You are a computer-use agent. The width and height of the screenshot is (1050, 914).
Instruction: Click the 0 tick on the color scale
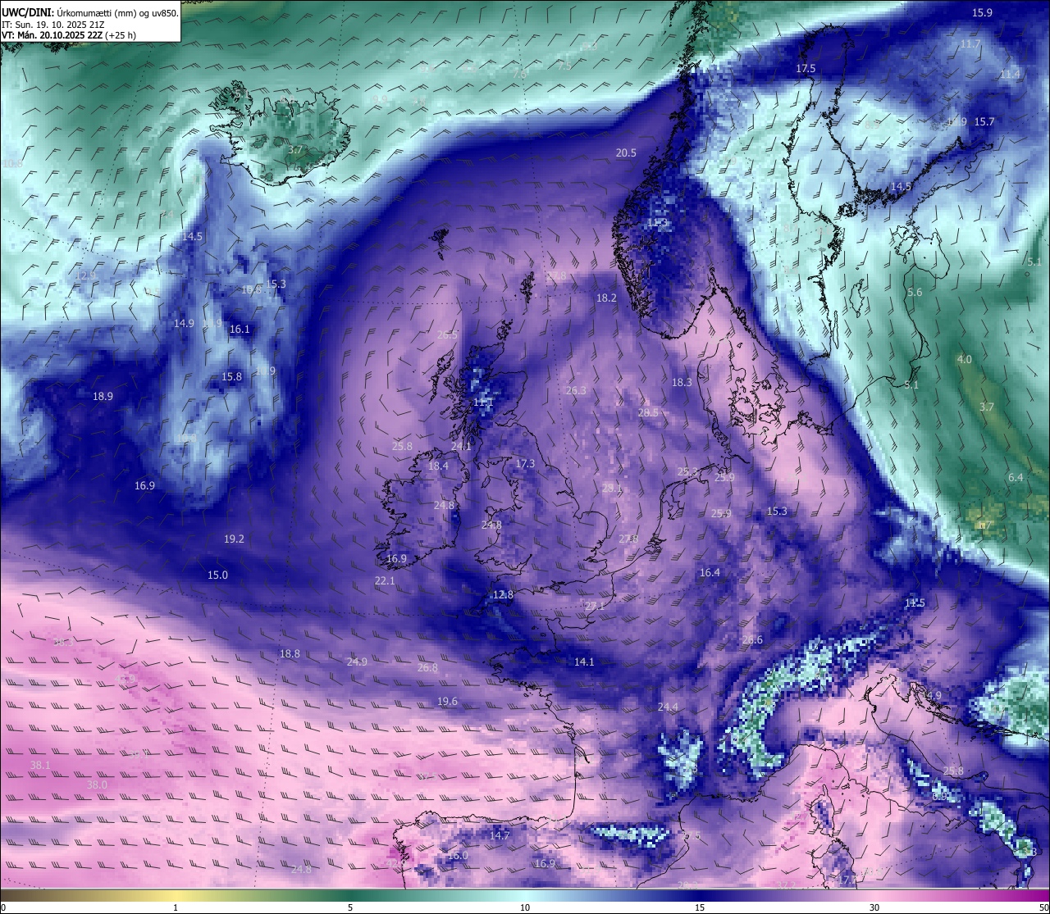[x=3, y=907]
